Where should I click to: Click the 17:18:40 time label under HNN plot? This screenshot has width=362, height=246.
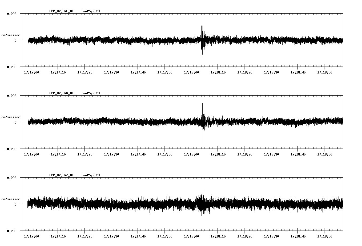[x=298, y=154]
